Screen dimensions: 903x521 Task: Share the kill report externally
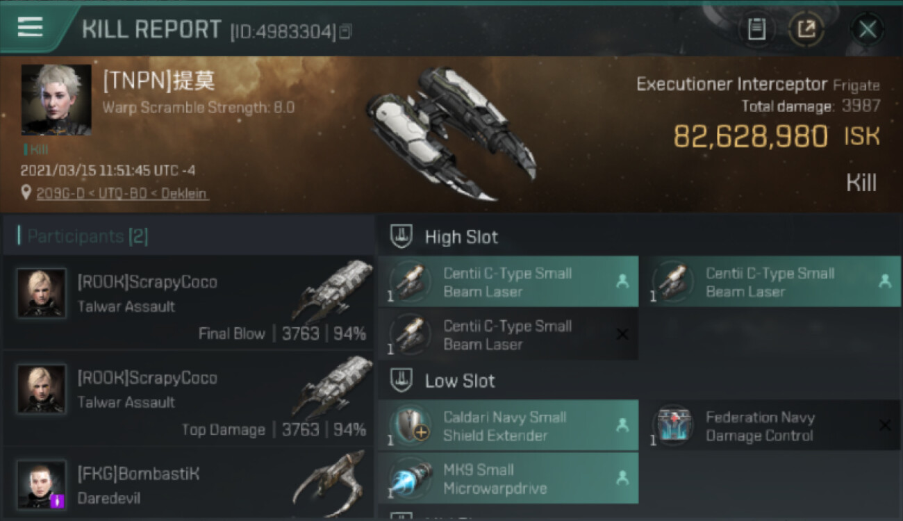click(806, 29)
